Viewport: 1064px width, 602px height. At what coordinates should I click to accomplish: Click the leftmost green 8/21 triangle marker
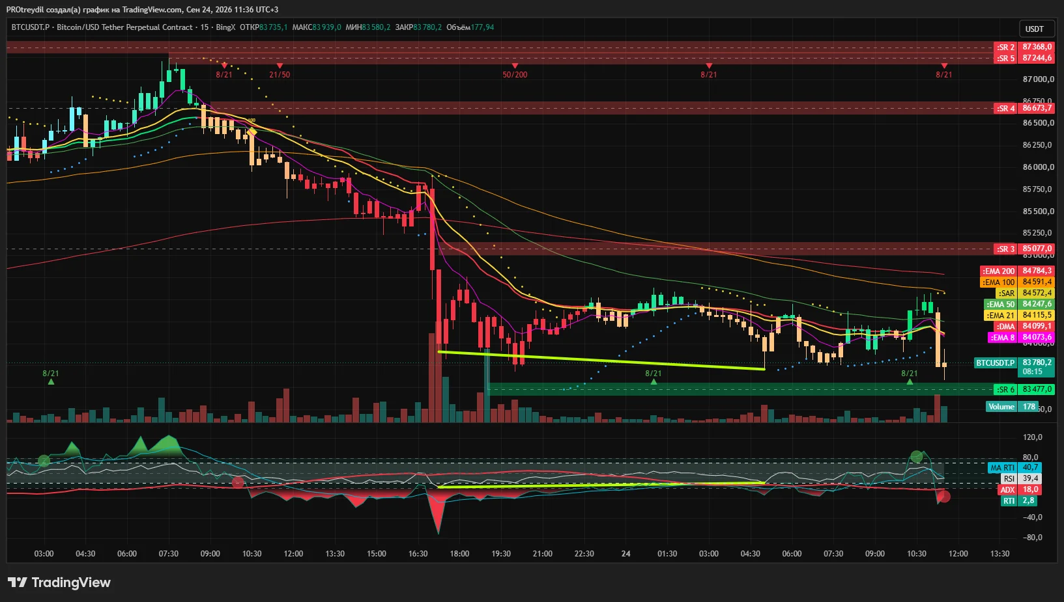coord(51,381)
